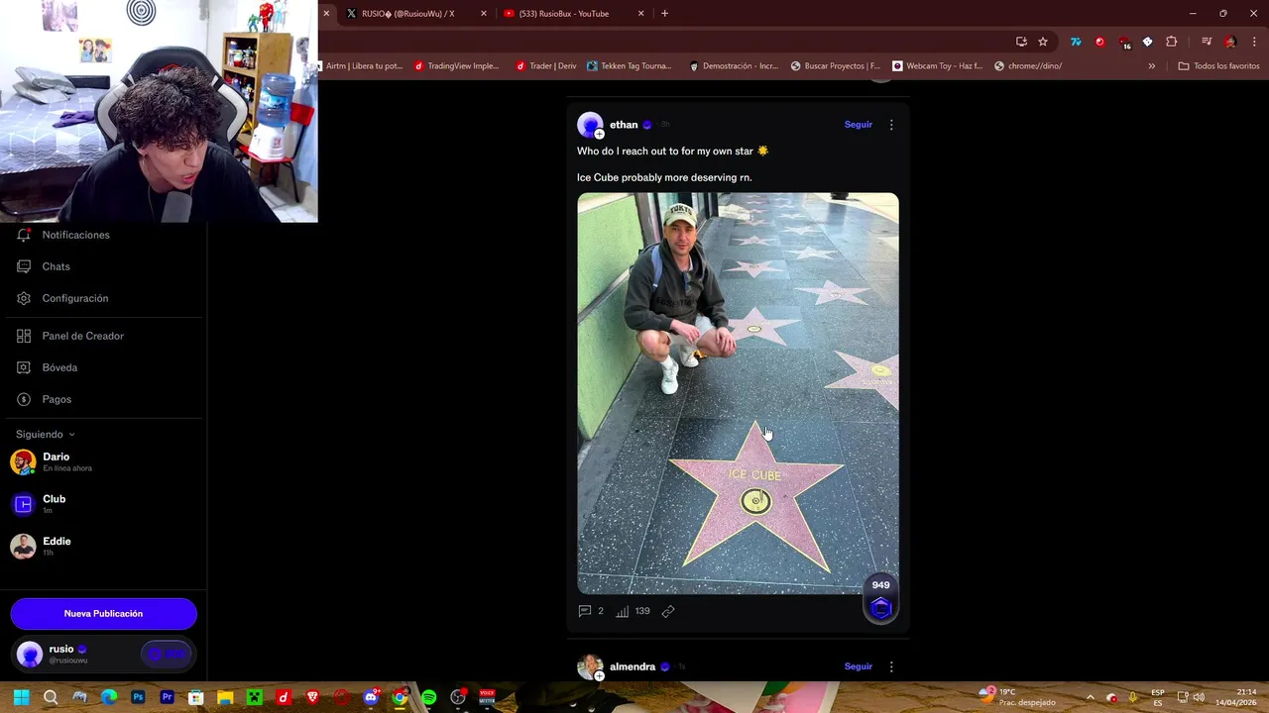
Task: Open the Trader | Deriv bookmark
Action: (545, 66)
